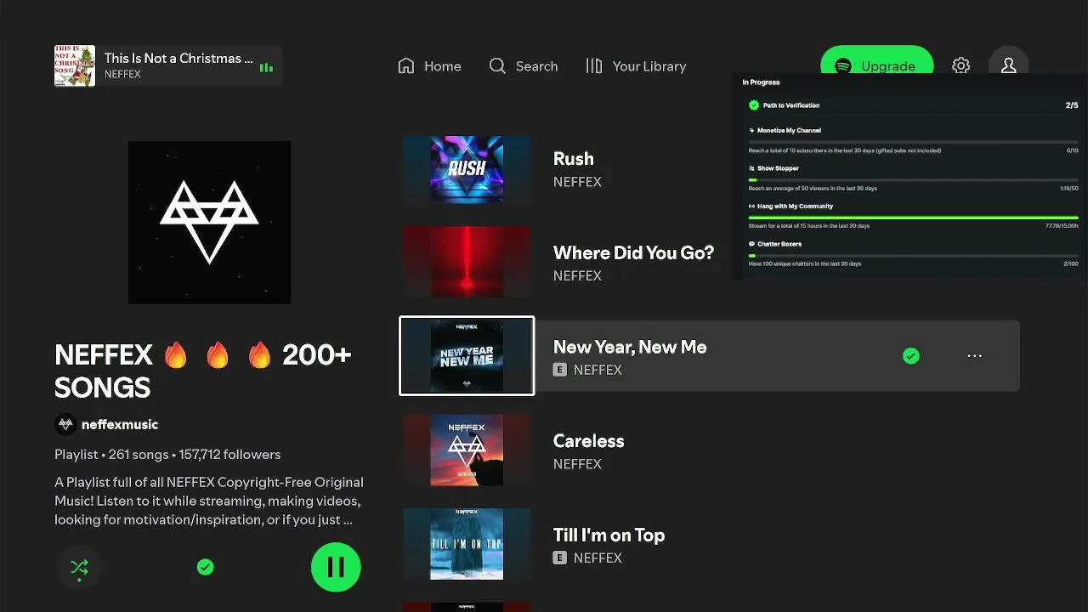
Task: Toggle shuffle for the playlist
Action: click(79, 567)
